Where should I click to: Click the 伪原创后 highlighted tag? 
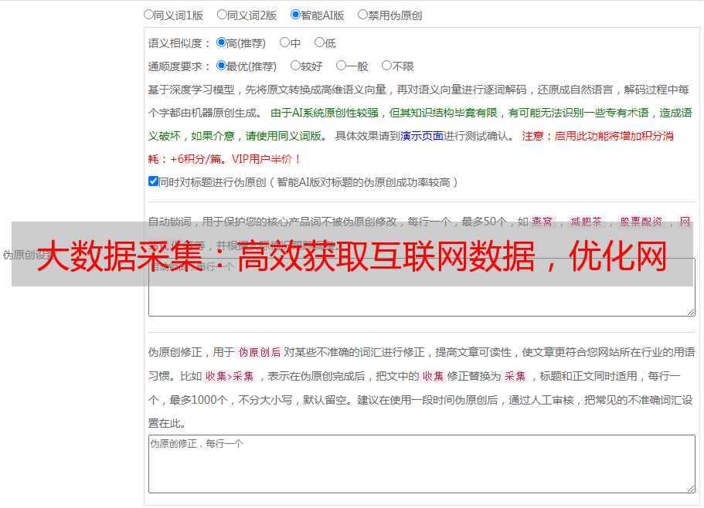click(x=260, y=352)
